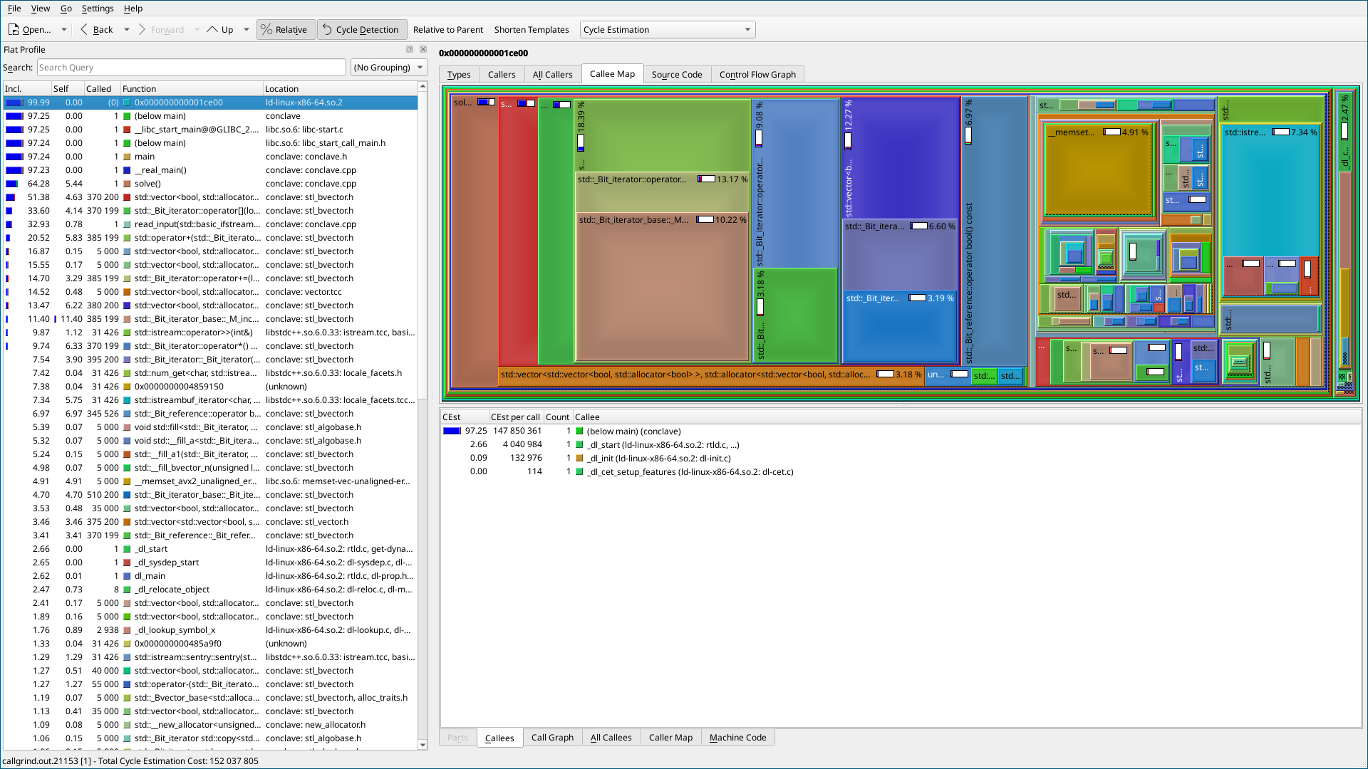Toggle the Relative percentage button

[285, 30]
